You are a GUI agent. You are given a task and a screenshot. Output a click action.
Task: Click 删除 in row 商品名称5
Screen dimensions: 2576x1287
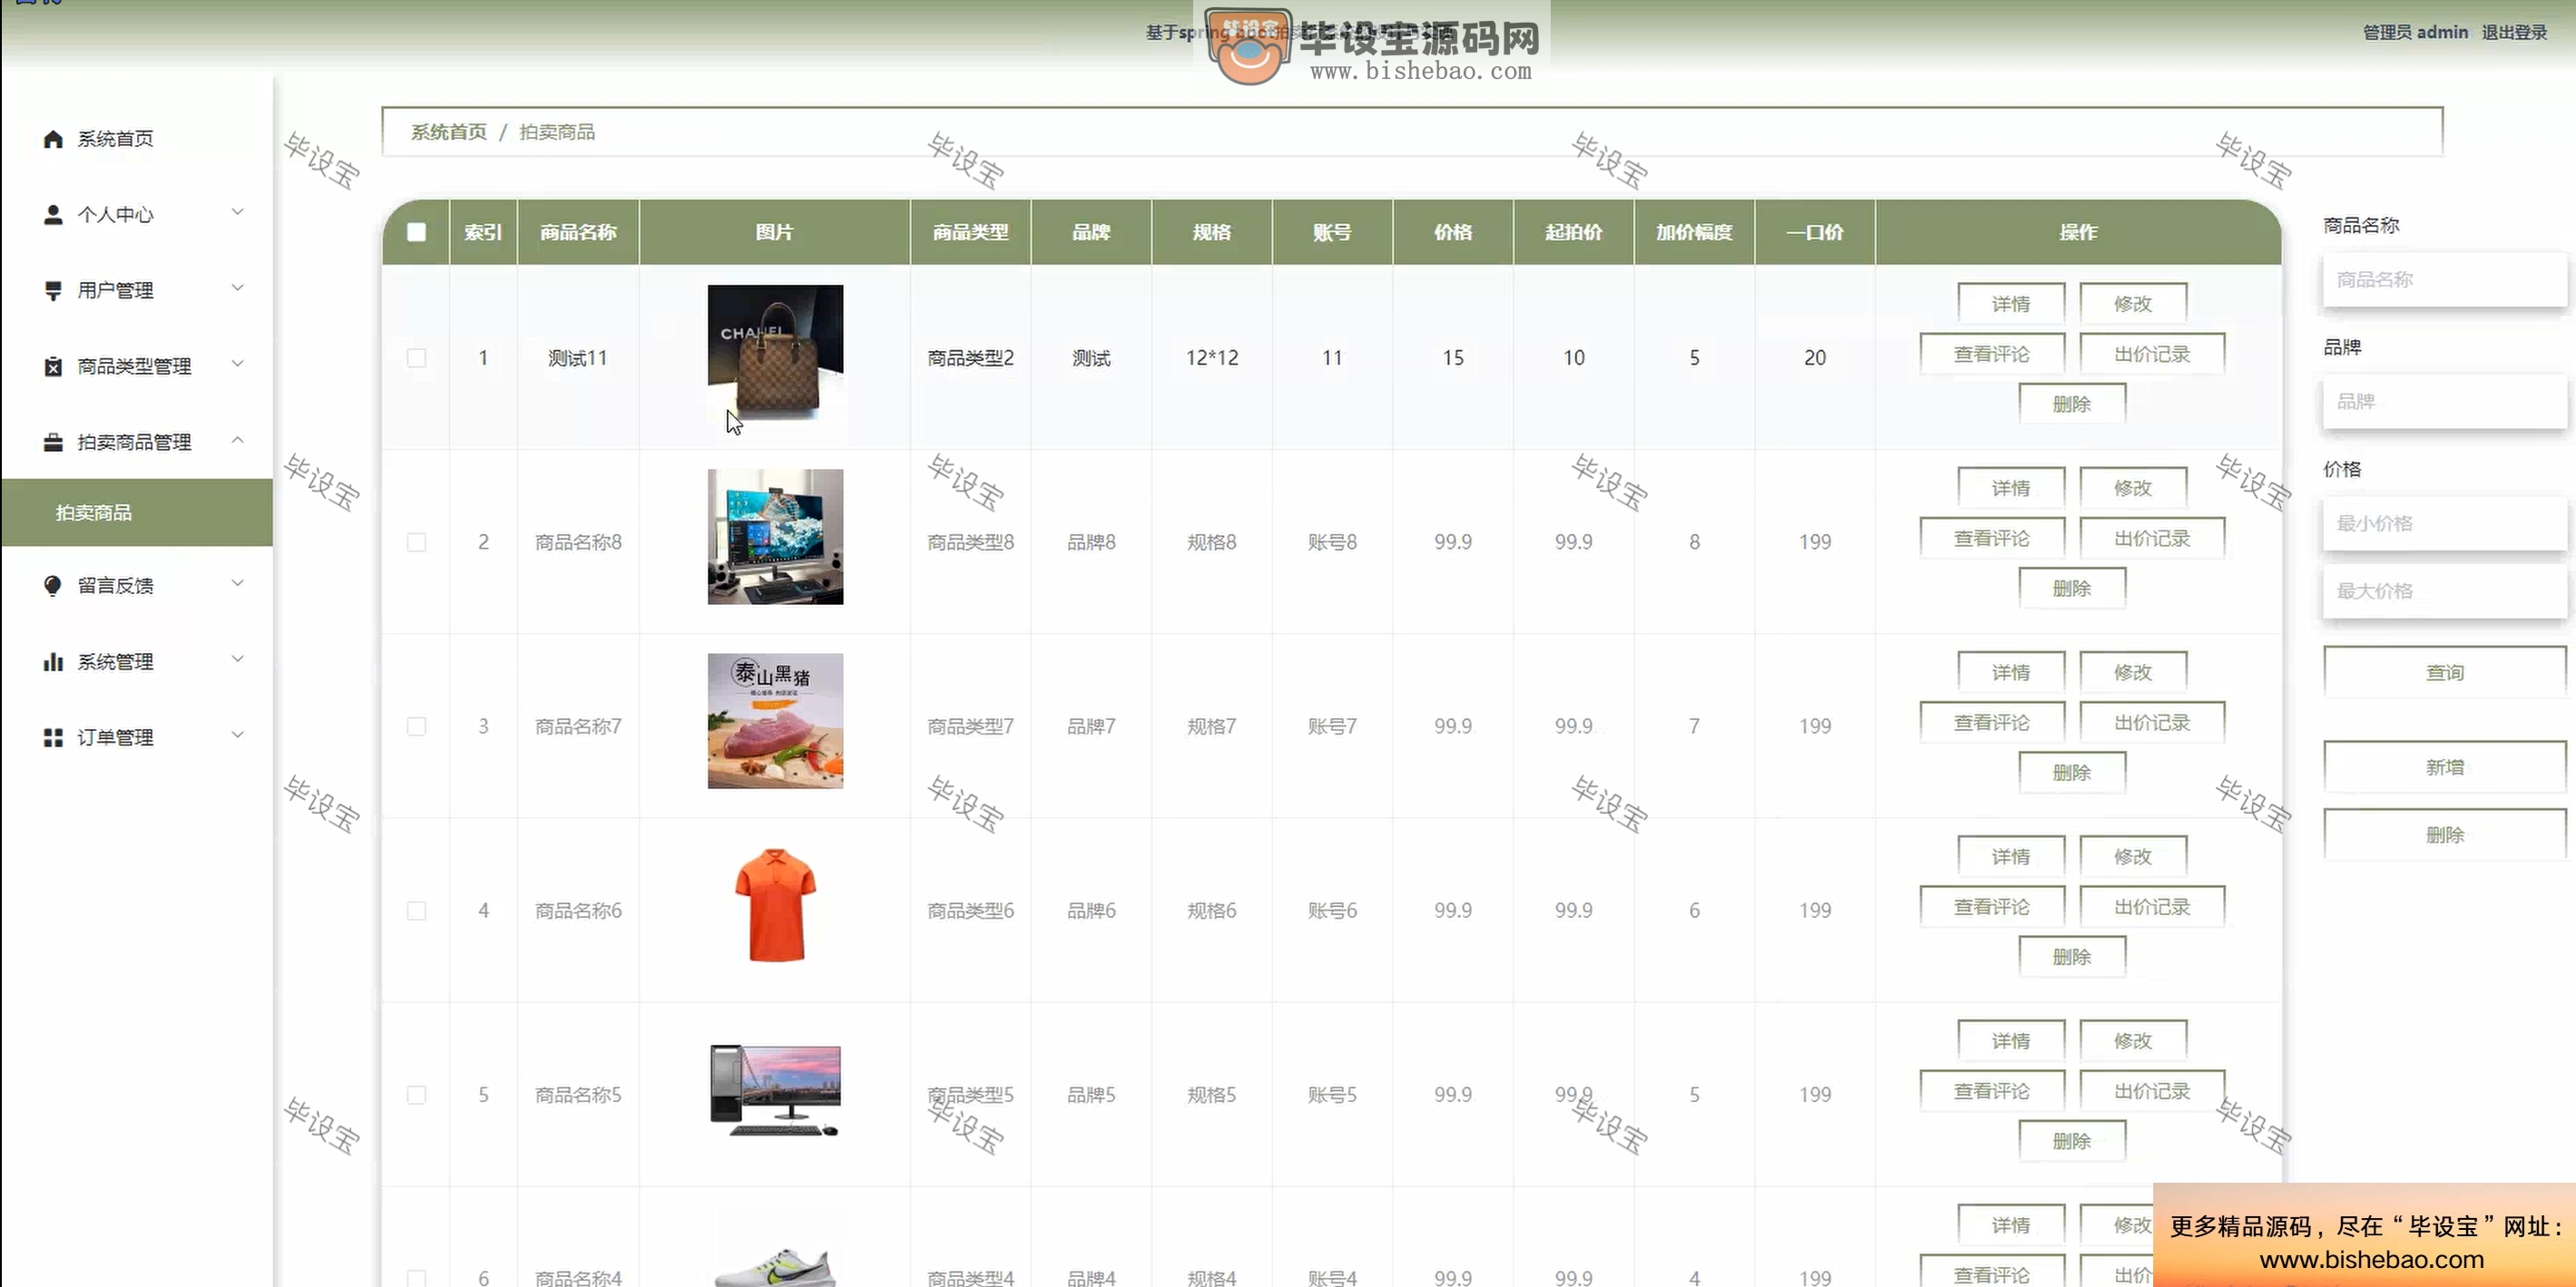2071,1140
